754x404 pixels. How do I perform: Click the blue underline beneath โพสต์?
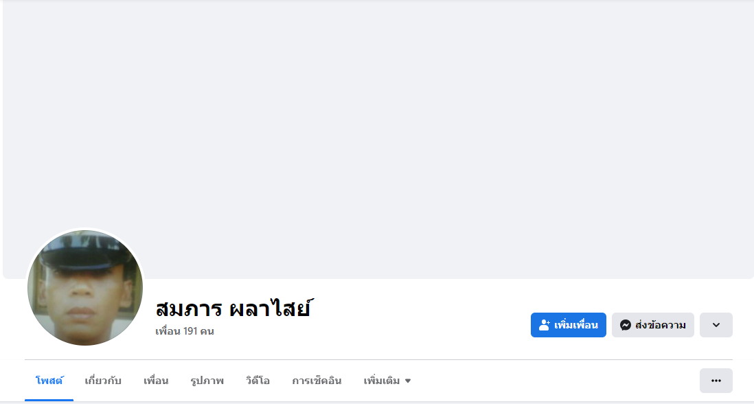click(x=49, y=399)
